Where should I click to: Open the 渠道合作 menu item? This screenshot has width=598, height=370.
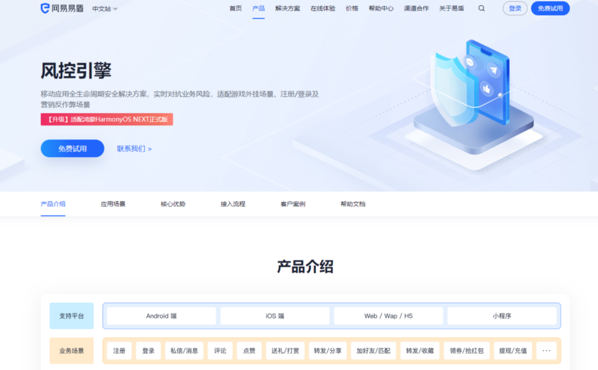click(416, 8)
